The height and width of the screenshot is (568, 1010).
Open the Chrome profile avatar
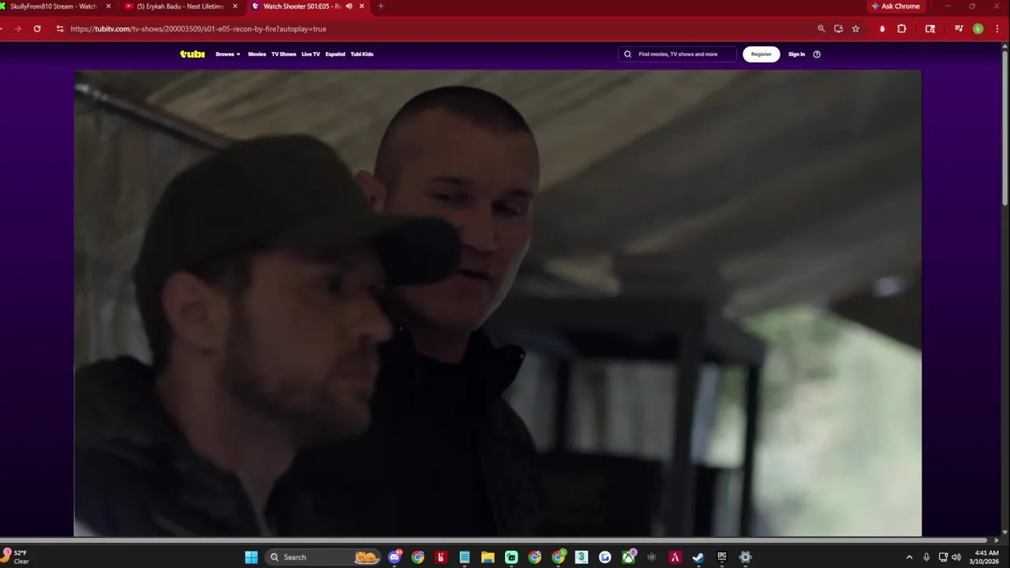(x=978, y=28)
